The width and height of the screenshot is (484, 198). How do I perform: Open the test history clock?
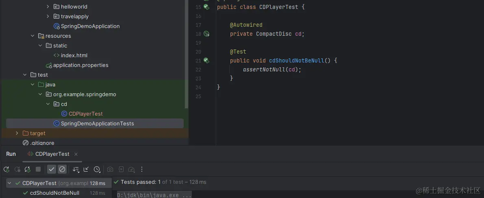click(97, 169)
